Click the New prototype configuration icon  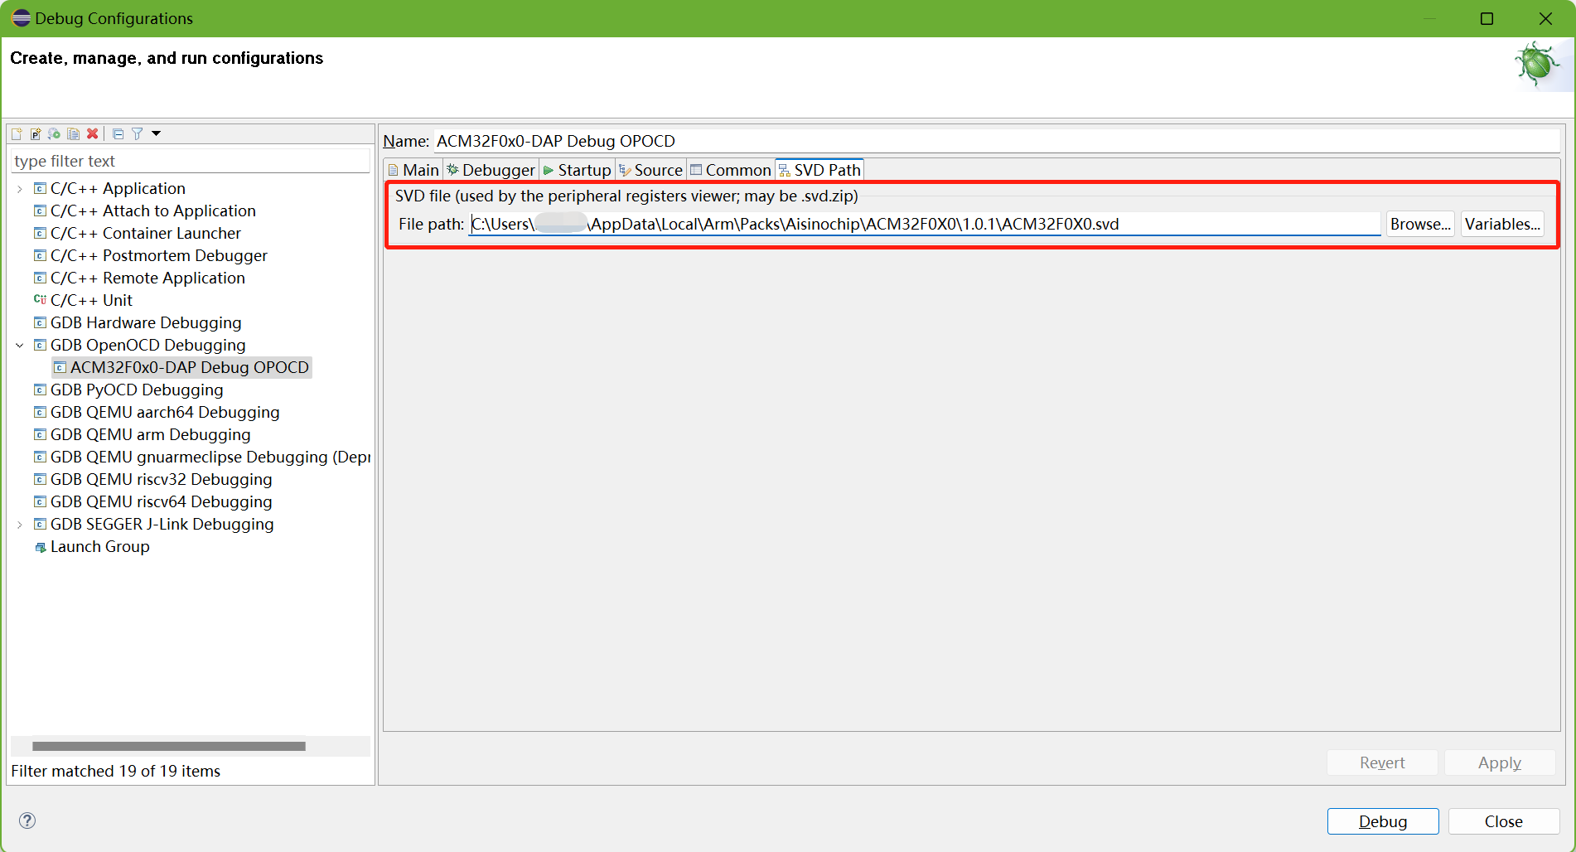36,133
